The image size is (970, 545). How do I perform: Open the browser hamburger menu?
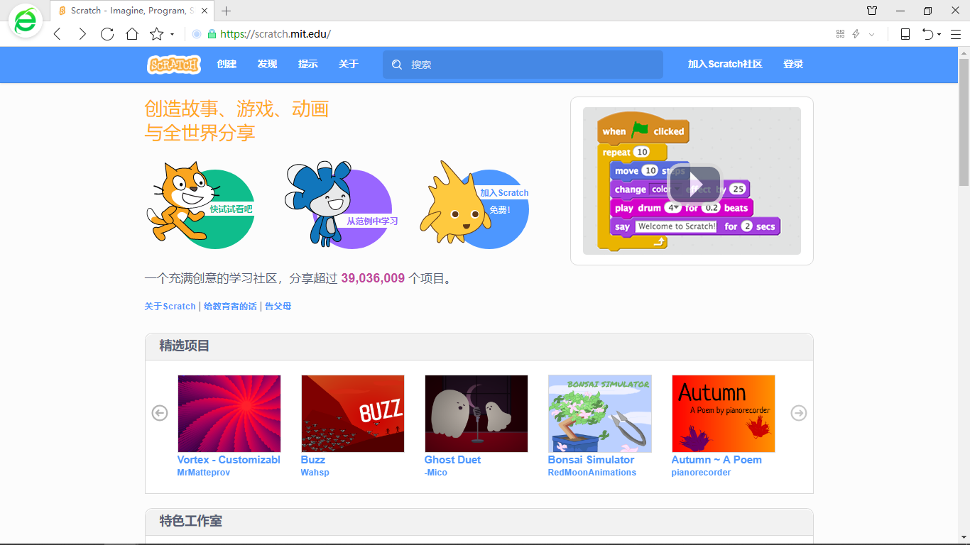pyautogui.click(x=956, y=34)
